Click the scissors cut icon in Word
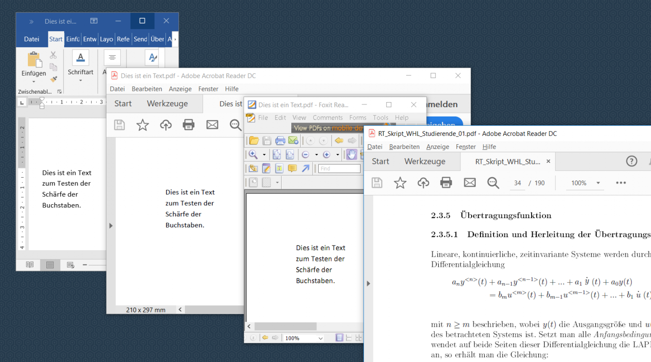 point(53,55)
